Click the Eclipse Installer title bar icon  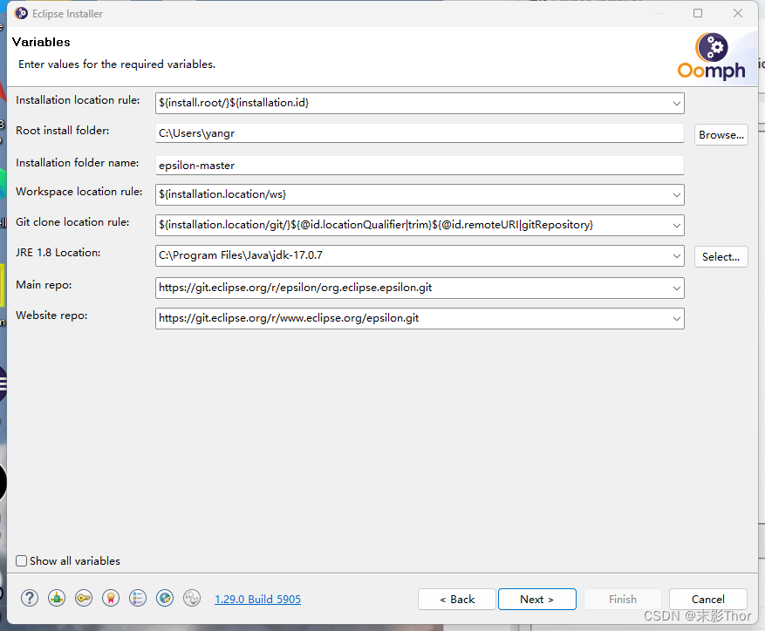pyautogui.click(x=21, y=13)
